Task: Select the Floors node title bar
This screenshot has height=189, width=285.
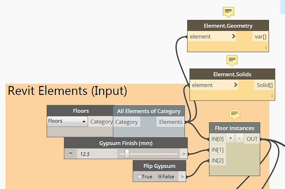Action: [80, 111]
